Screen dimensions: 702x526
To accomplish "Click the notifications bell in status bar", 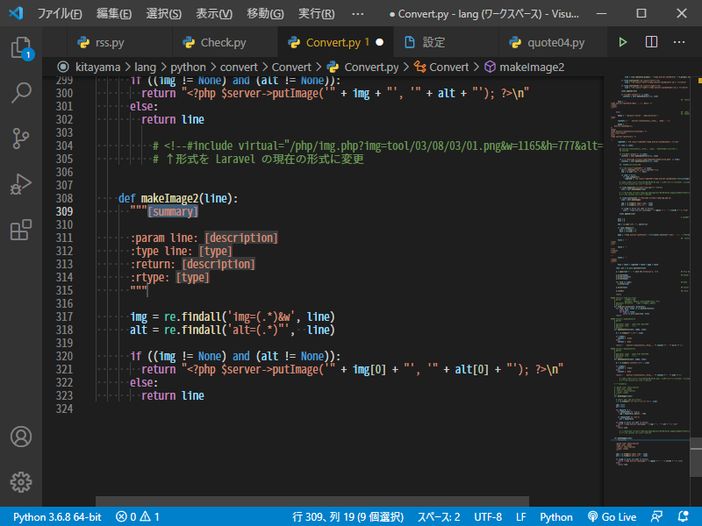I will click(682, 517).
